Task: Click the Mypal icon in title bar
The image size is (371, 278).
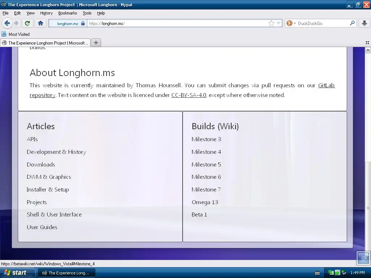Action: pyautogui.click(x=4, y=4)
